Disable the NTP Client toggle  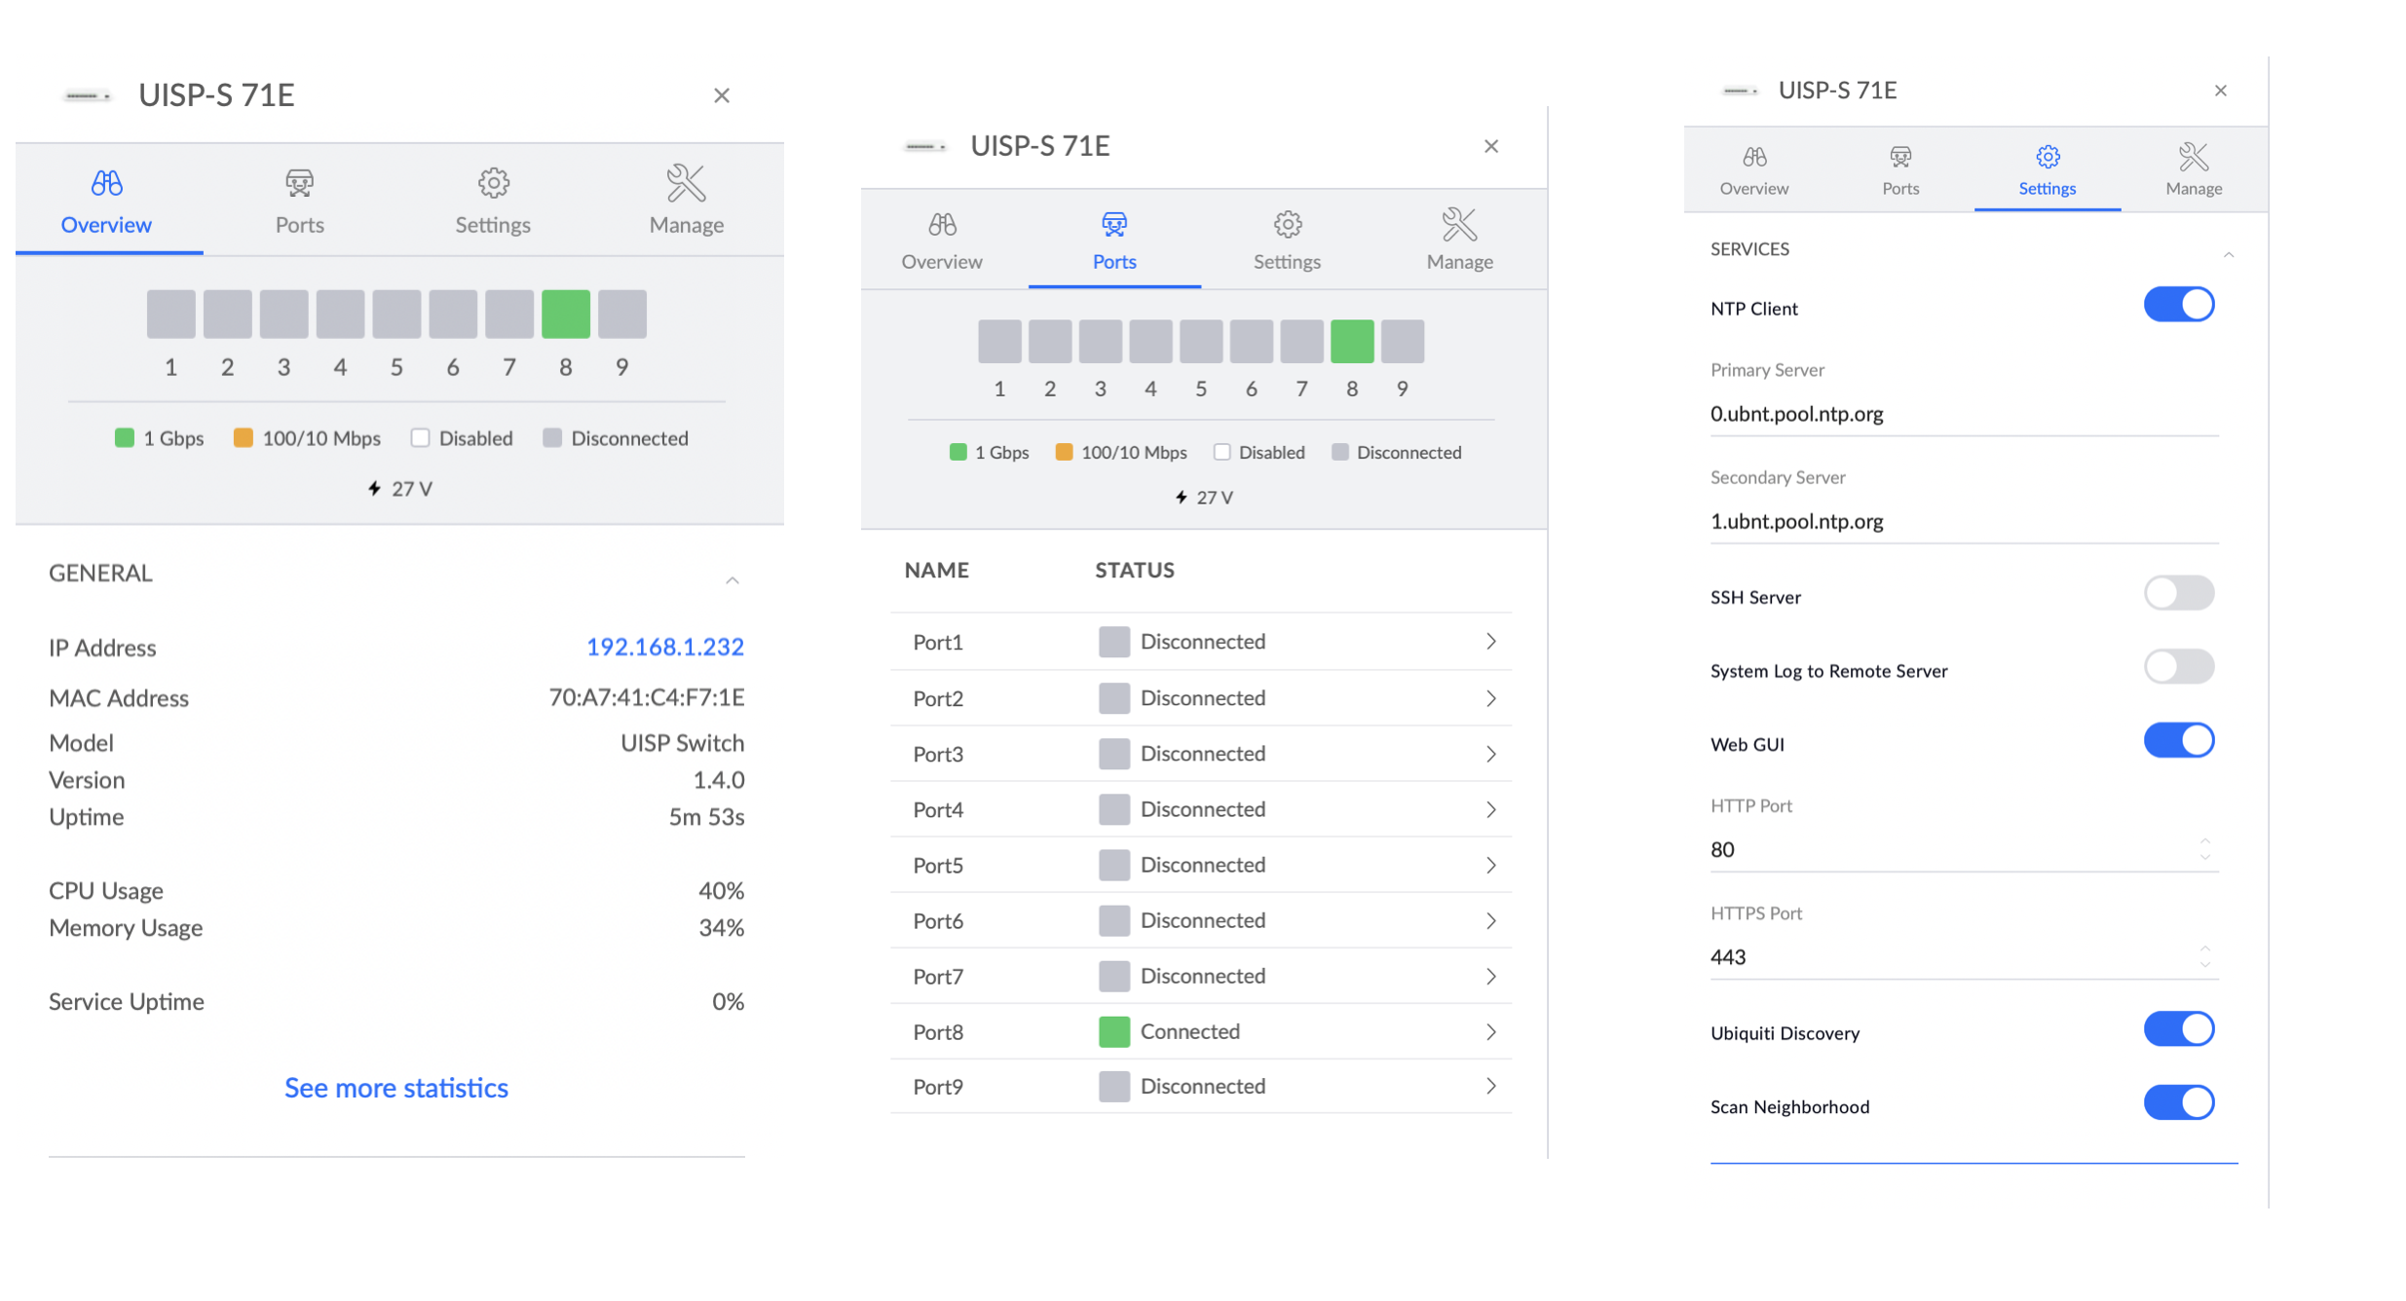point(2178,305)
